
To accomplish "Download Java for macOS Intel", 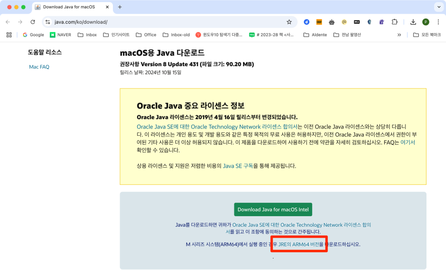I will click(273, 210).
